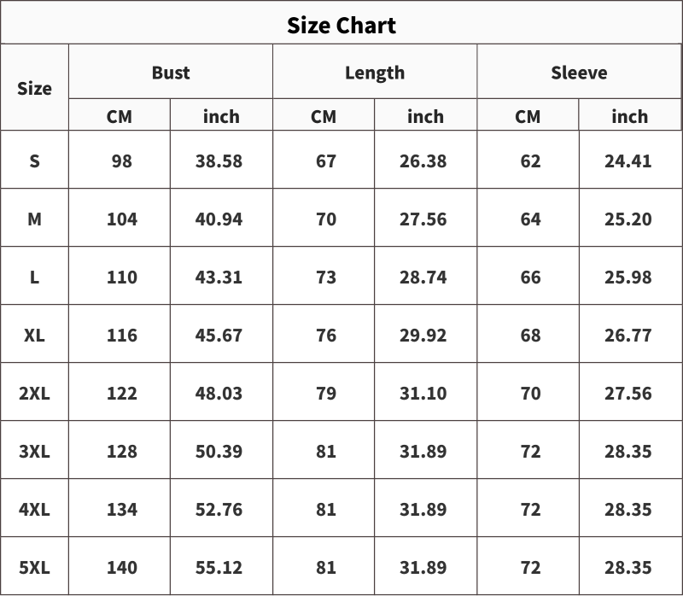Select the M size row label

tap(34, 219)
